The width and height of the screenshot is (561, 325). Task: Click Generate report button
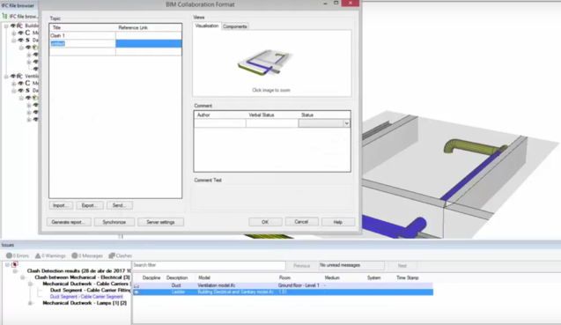69,222
